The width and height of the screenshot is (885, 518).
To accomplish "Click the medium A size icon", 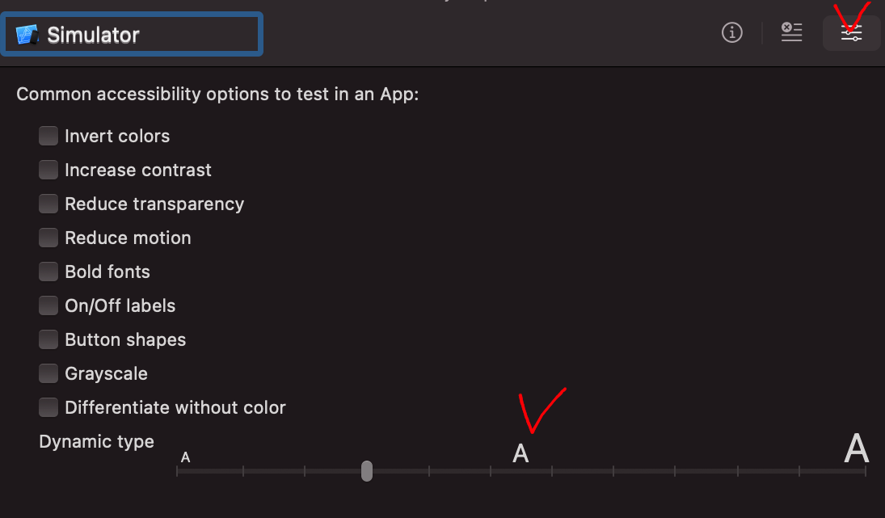I will point(520,453).
